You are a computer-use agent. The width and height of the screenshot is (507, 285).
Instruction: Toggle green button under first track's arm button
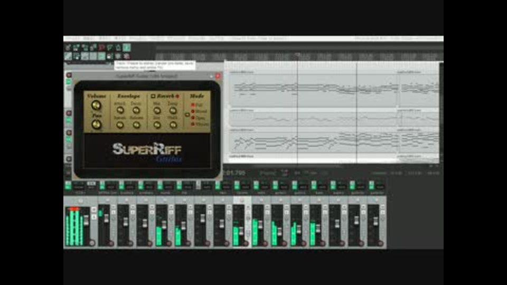tap(69, 81)
